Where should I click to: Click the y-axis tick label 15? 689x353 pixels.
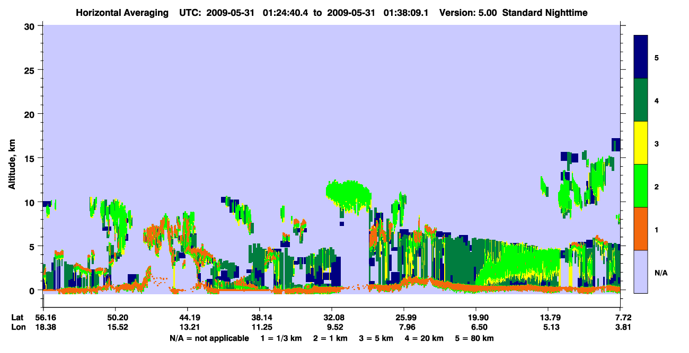pos(30,158)
